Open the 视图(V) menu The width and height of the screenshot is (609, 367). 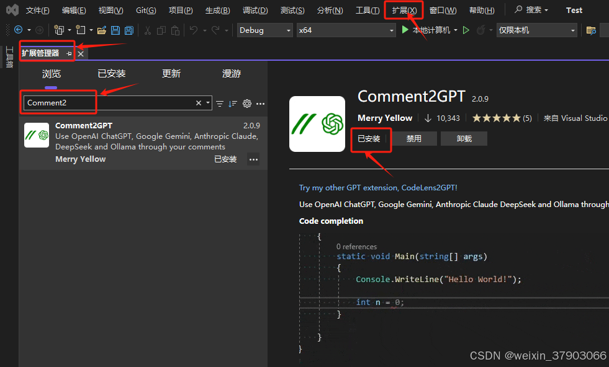click(x=111, y=11)
